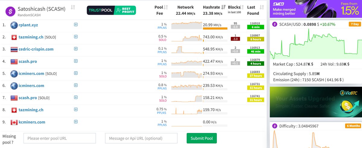This screenshot has width=362, height=148.
Task: Expand cedric-crispin.com pool details
Action: [76, 49]
